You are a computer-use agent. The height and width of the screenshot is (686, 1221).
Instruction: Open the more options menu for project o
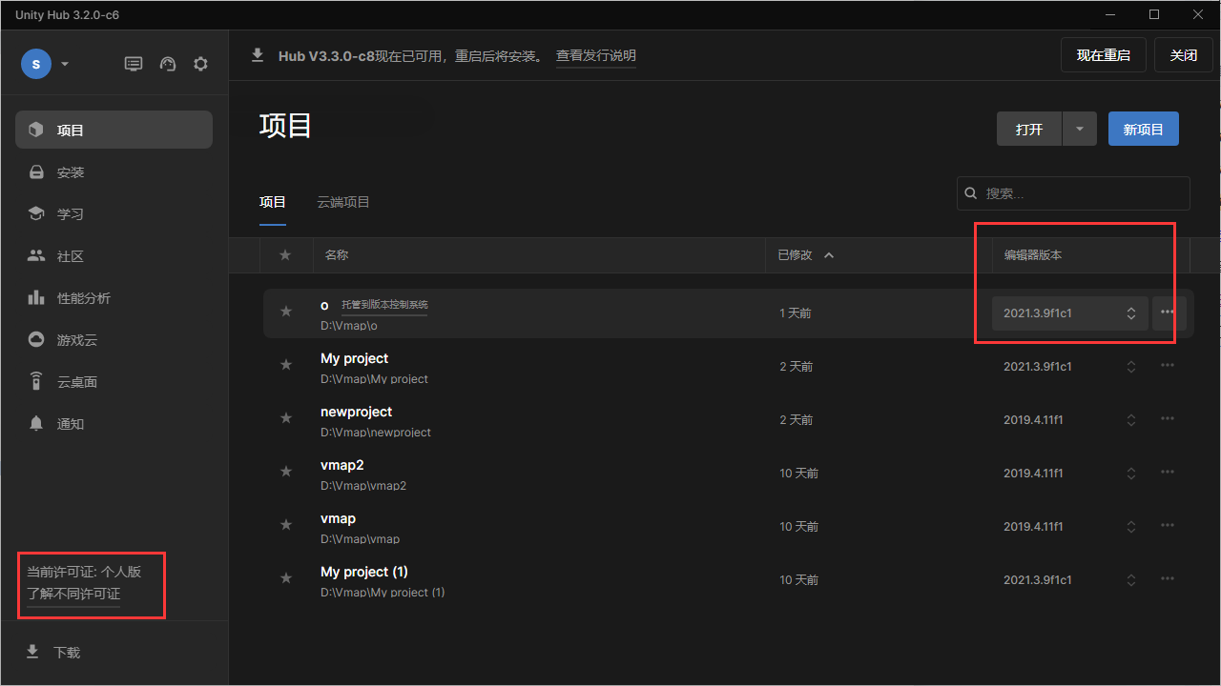coord(1168,313)
